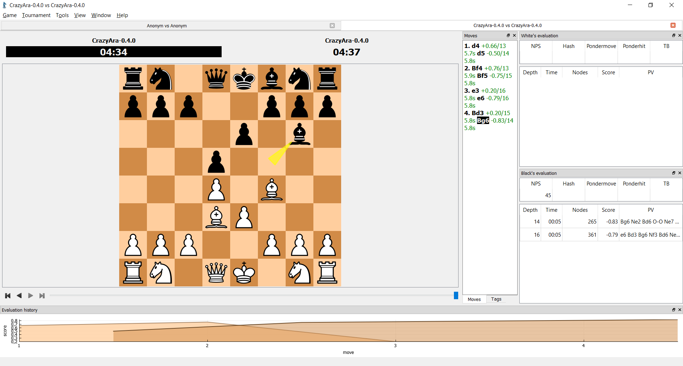The height and width of the screenshot is (366, 683).
Task: Step back one move
Action: [x=19, y=296]
